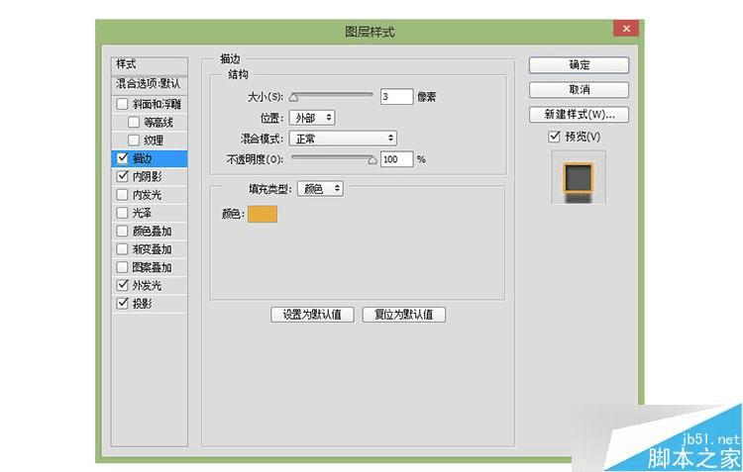Click the 大小(S) size slider handle

click(x=294, y=98)
